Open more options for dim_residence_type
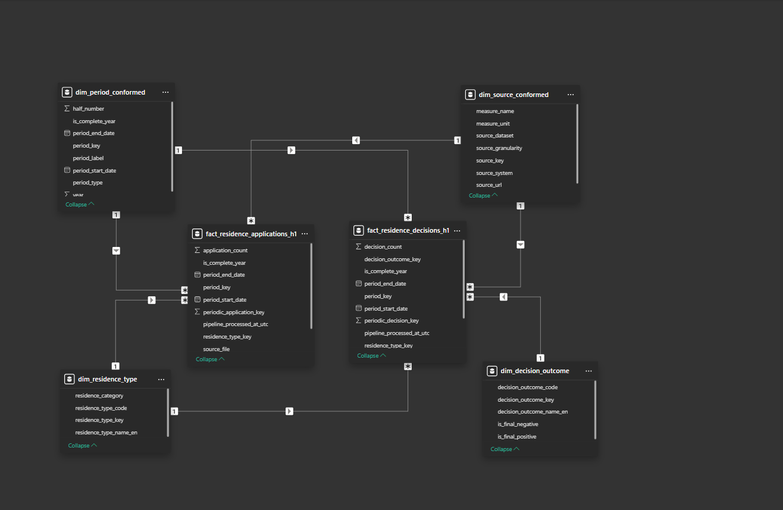Screen dimensions: 783x510 [x=161, y=379]
